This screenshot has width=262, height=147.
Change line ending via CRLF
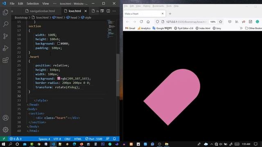point(68,139)
